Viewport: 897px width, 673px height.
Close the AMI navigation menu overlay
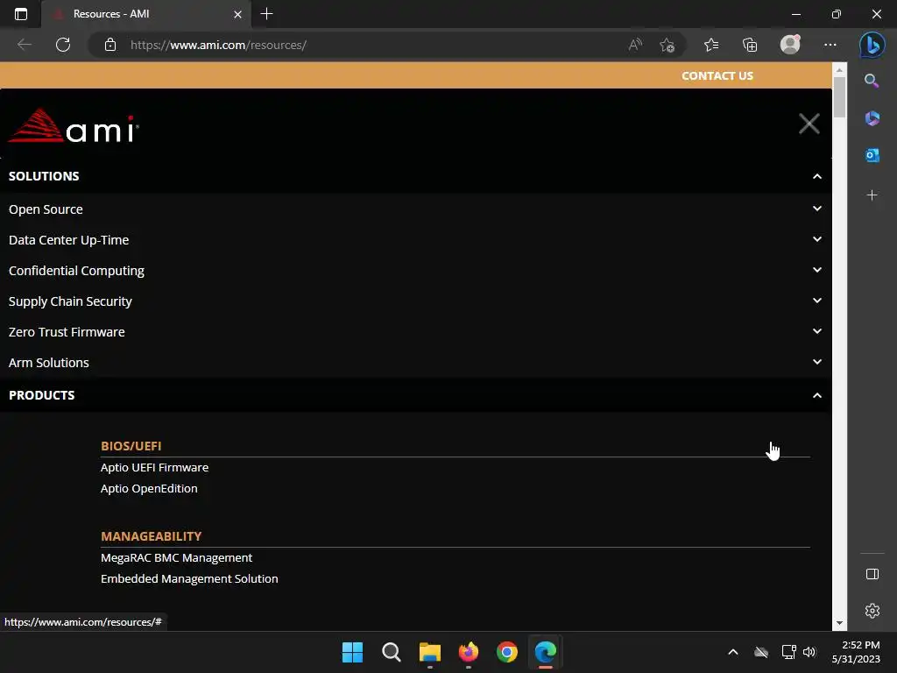click(x=809, y=124)
